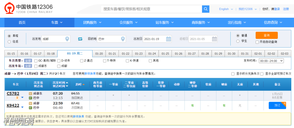Screen dimensions: 294x128
Task: Click the K9422 origin station 始 icon
Action: tap(30, 103)
